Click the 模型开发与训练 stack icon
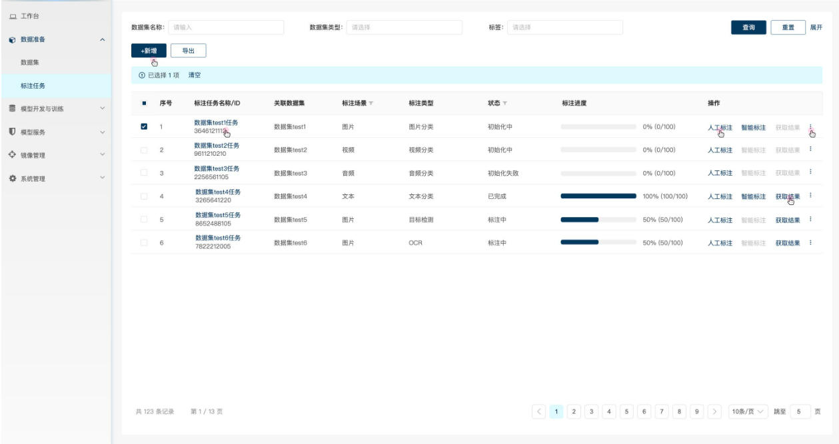The width and height of the screenshot is (839, 444). (13, 109)
